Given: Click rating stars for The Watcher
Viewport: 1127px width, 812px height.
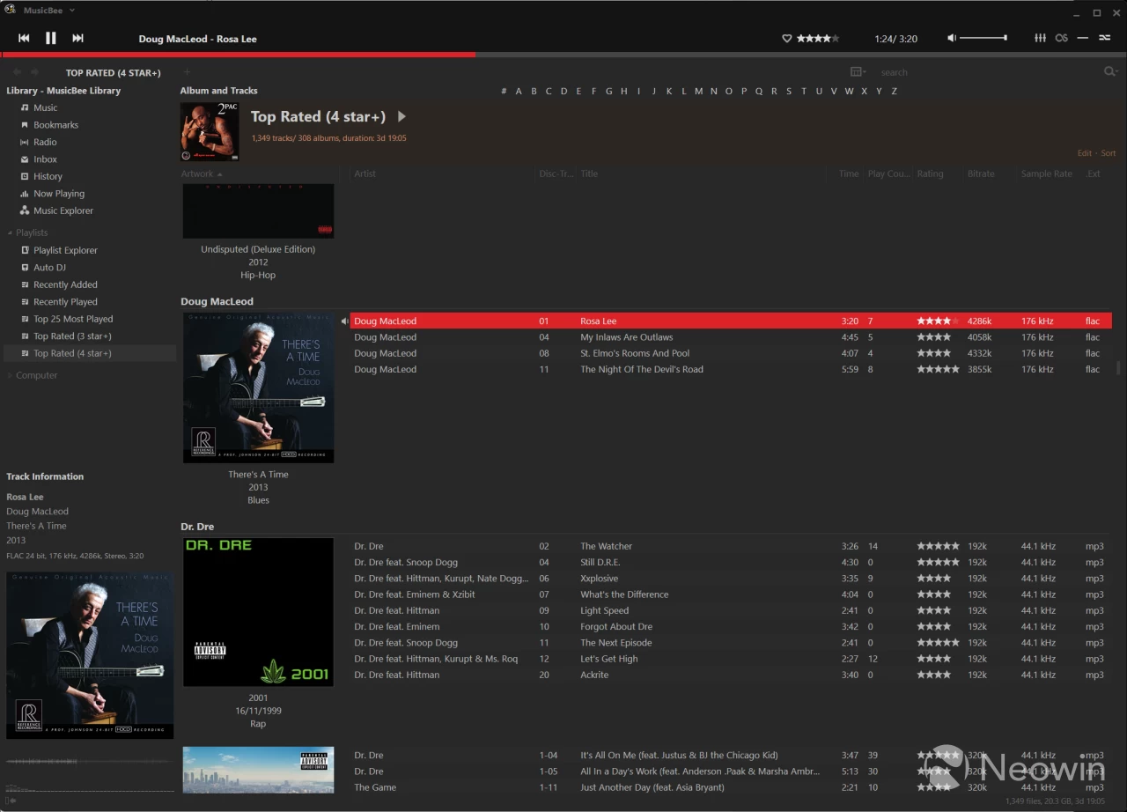Looking at the screenshot, I should point(938,546).
